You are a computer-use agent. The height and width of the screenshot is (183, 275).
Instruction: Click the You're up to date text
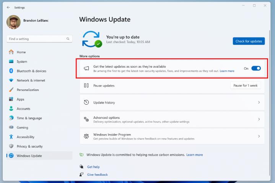tap(123, 37)
